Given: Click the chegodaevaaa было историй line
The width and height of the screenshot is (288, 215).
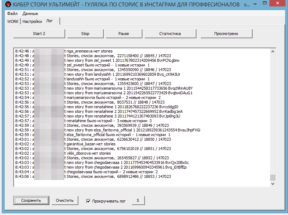Looking at the screenshot, I should tap(86, 172).
